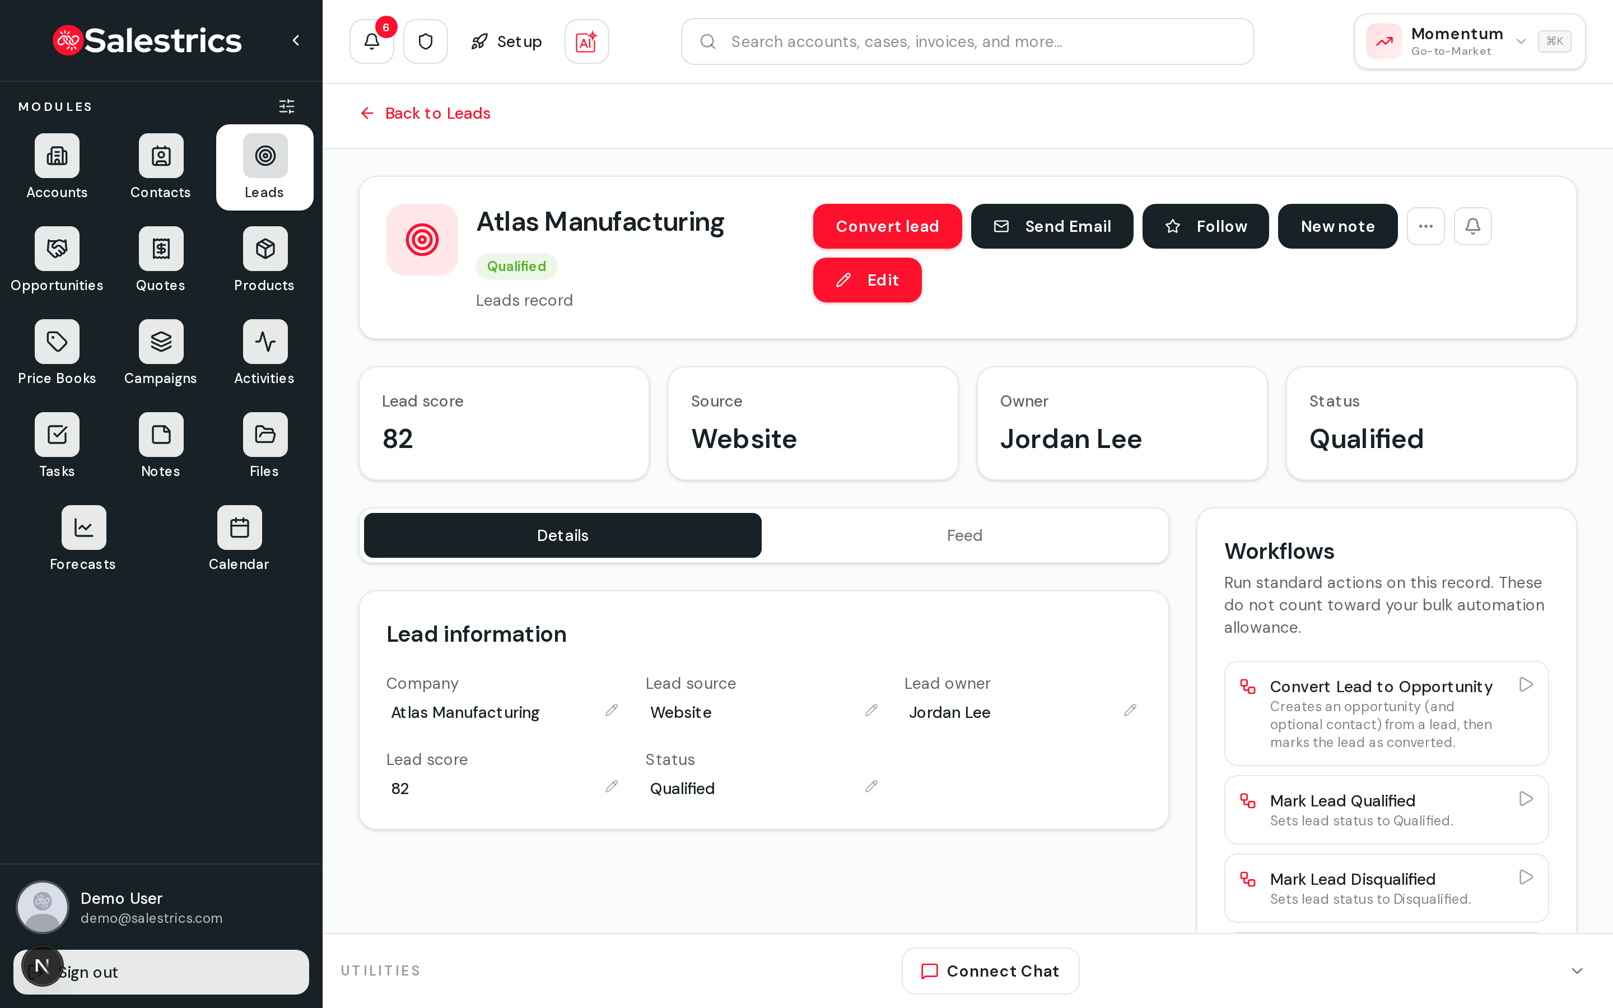This screenshot has height=1008, width=1613.
Task: Edit the Lead source field pencil icon
Action: click(x=871, y=711)
